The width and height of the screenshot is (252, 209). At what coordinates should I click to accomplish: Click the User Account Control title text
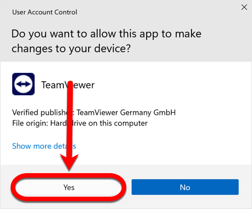click(44, 12)
